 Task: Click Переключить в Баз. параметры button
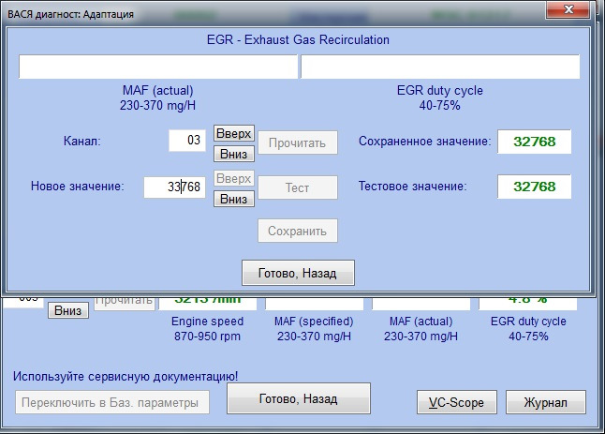(x=112, y=402)
